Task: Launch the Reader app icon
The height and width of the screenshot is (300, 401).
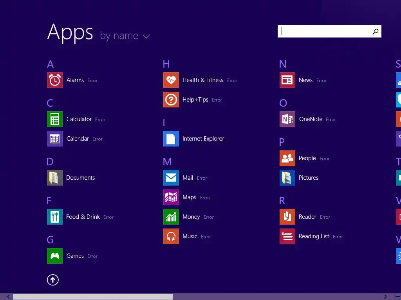Action: 287,217
